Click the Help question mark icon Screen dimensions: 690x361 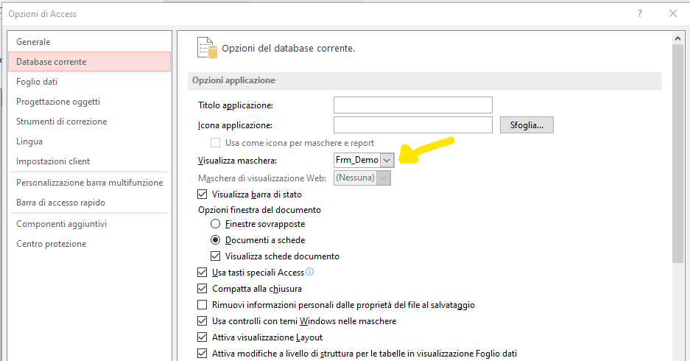(x=640, y=14)
